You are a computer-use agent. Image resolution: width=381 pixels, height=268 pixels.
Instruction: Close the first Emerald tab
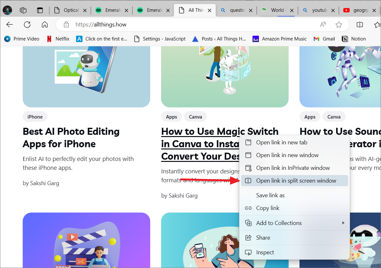(x=126, y=11)
